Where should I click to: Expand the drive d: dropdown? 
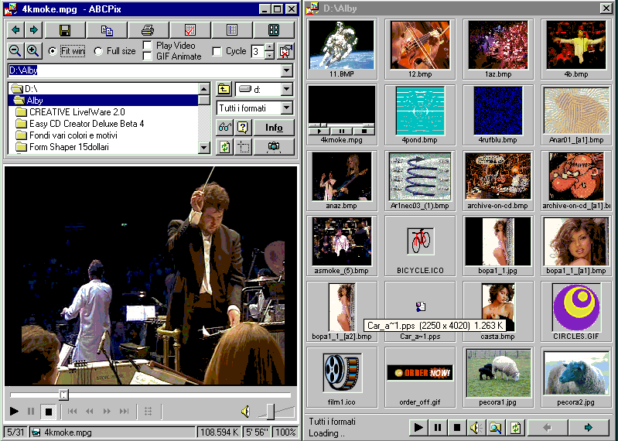tap(287, 89)
